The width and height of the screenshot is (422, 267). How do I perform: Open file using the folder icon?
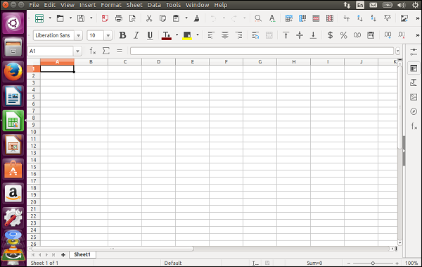coord(60,18)
